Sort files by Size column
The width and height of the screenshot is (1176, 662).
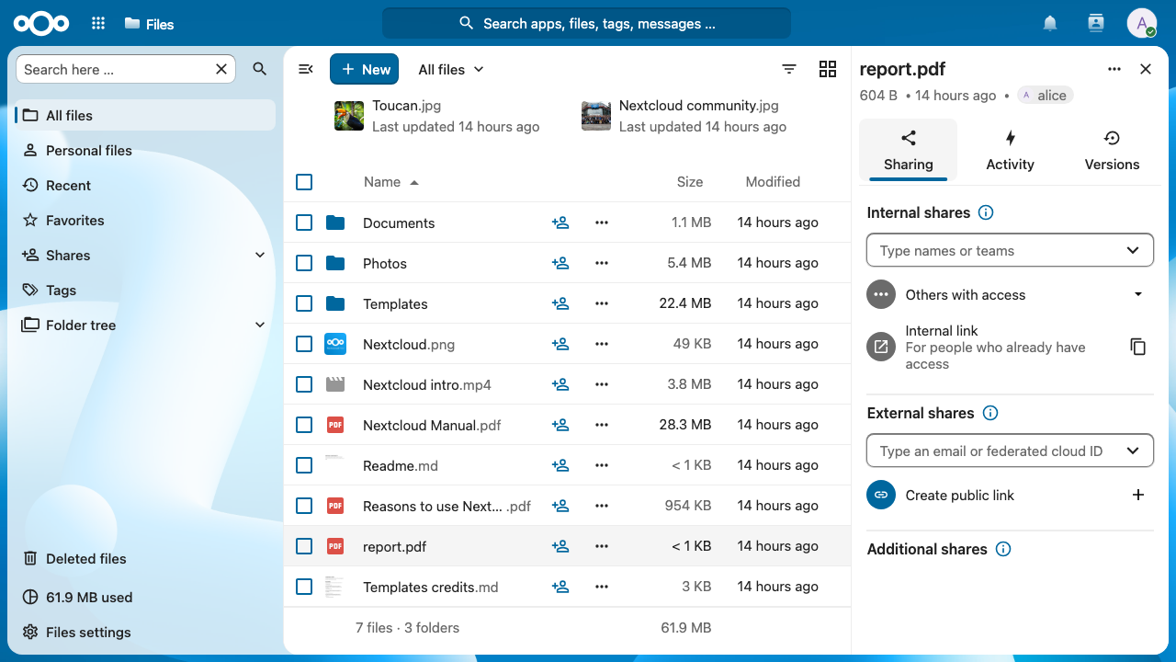coord(690,182)
